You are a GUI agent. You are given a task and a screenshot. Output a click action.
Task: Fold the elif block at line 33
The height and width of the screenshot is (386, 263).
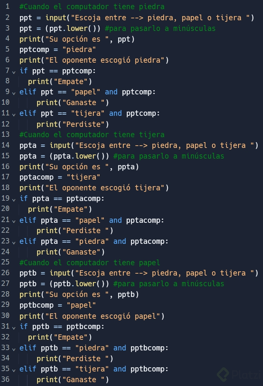tap(14, 349)
